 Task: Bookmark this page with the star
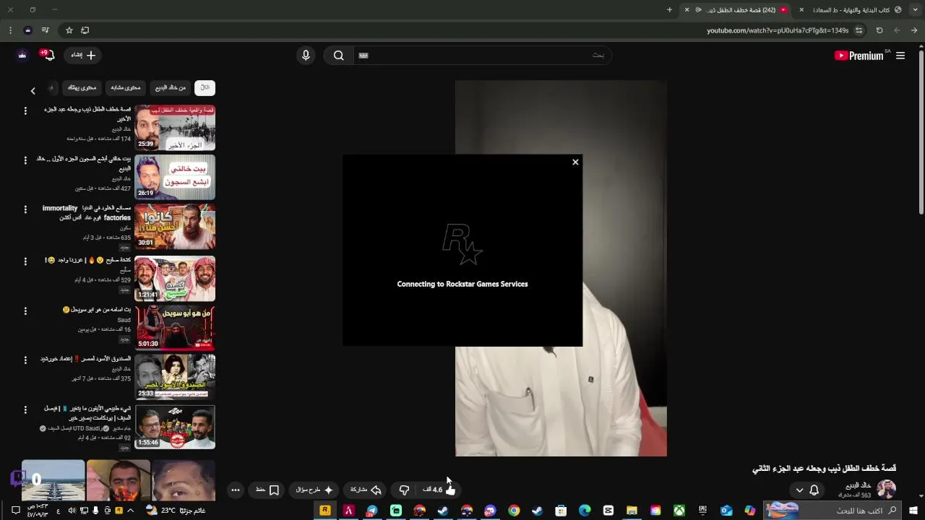(69, 30)
